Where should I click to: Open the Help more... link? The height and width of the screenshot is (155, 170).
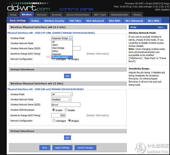161,27
